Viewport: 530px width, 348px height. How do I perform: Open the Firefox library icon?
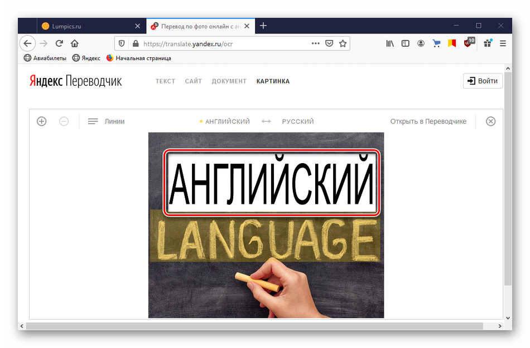[x=390, y=43]
